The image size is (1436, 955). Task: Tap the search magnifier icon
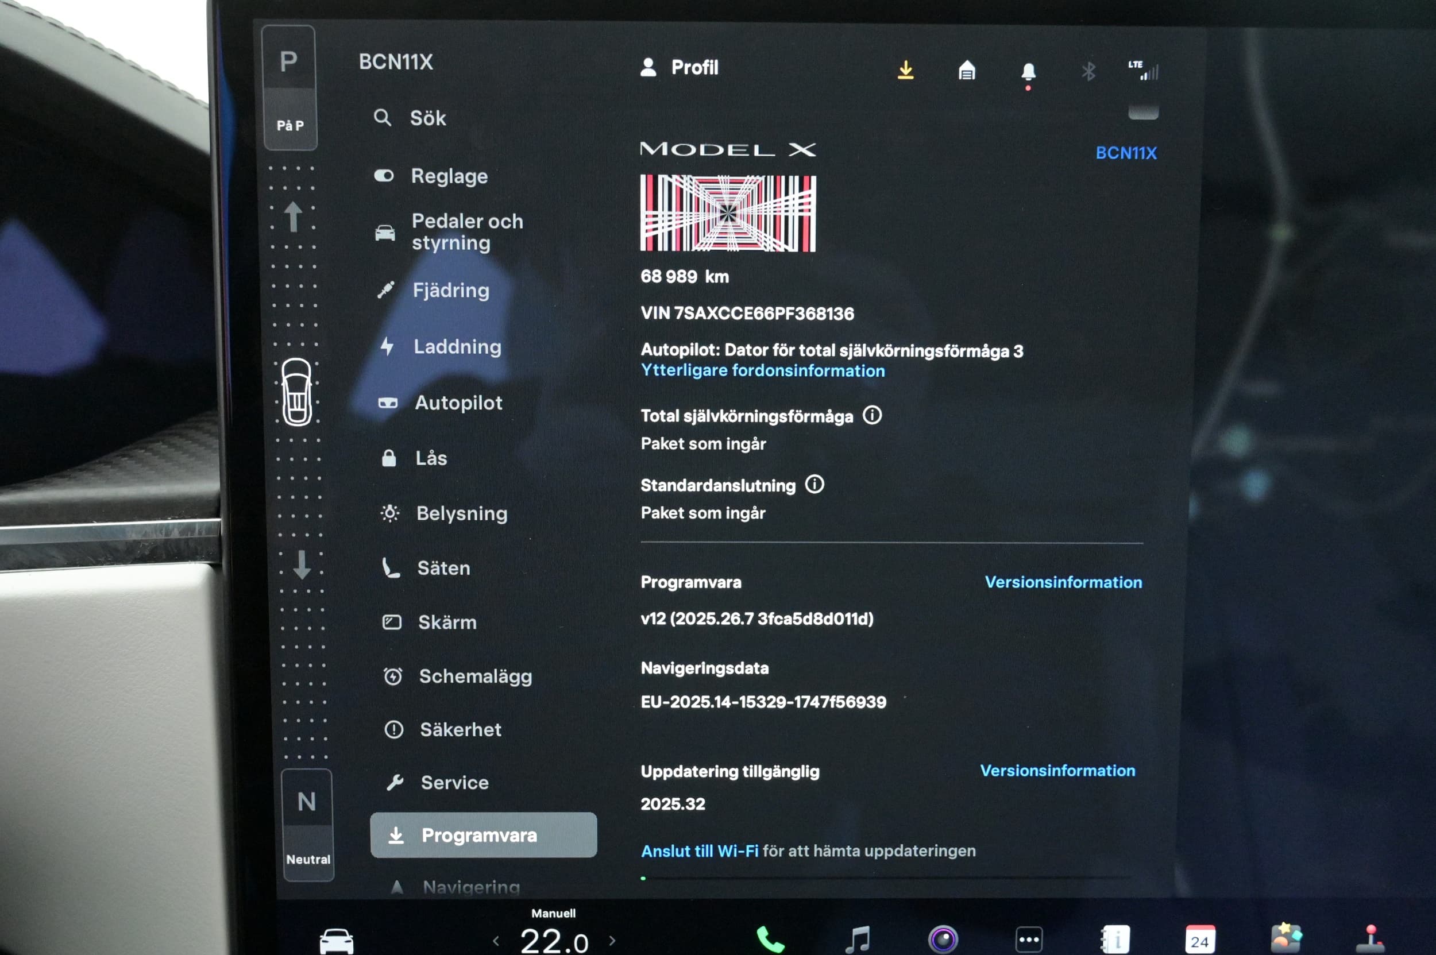382,117
